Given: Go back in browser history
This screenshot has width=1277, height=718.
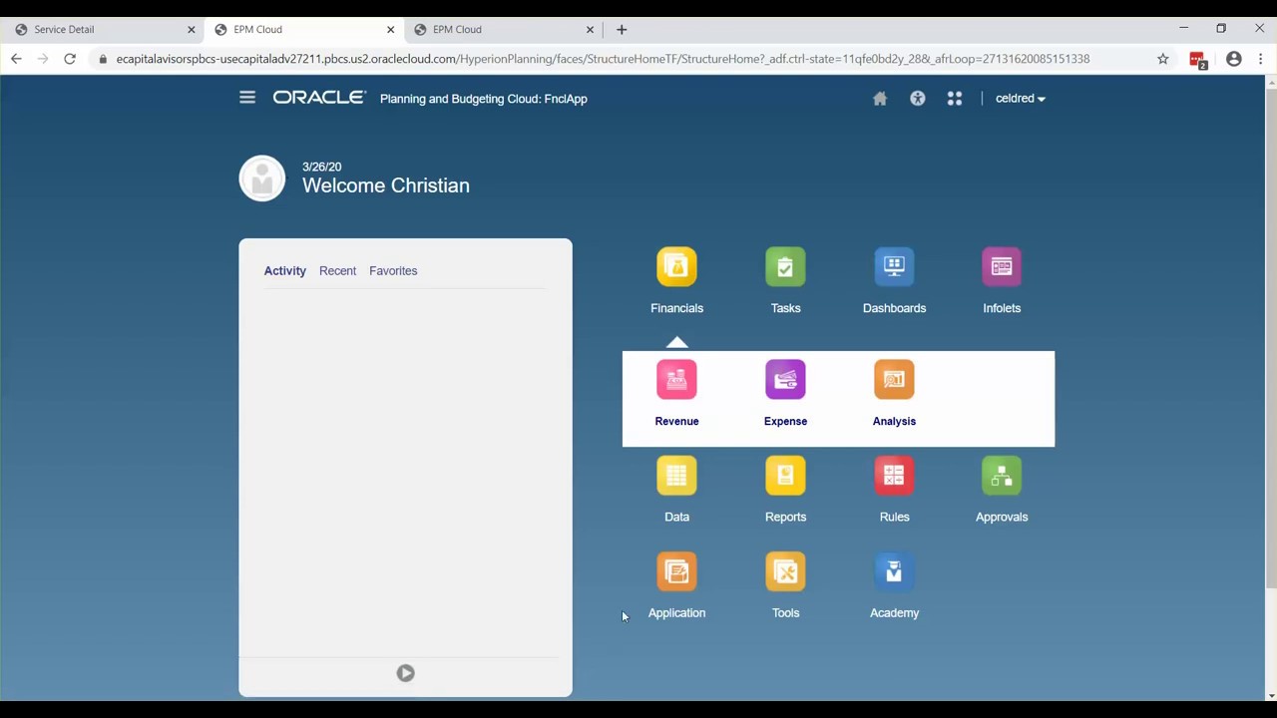Looking at the screenshot, I should pyautogui.click(x=16, y=59).
